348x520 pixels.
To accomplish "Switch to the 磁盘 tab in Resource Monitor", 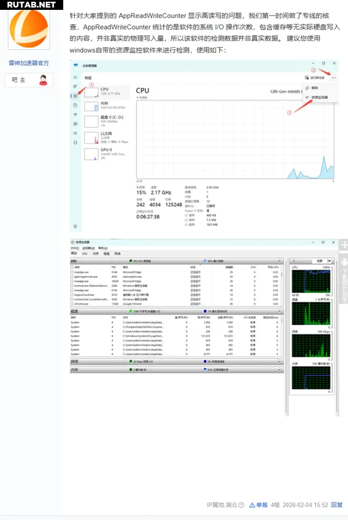I will pyautogui.click(x=106, y=254).
